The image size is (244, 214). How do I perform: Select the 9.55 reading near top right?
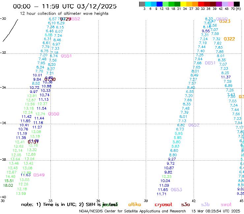click(206, 31)
